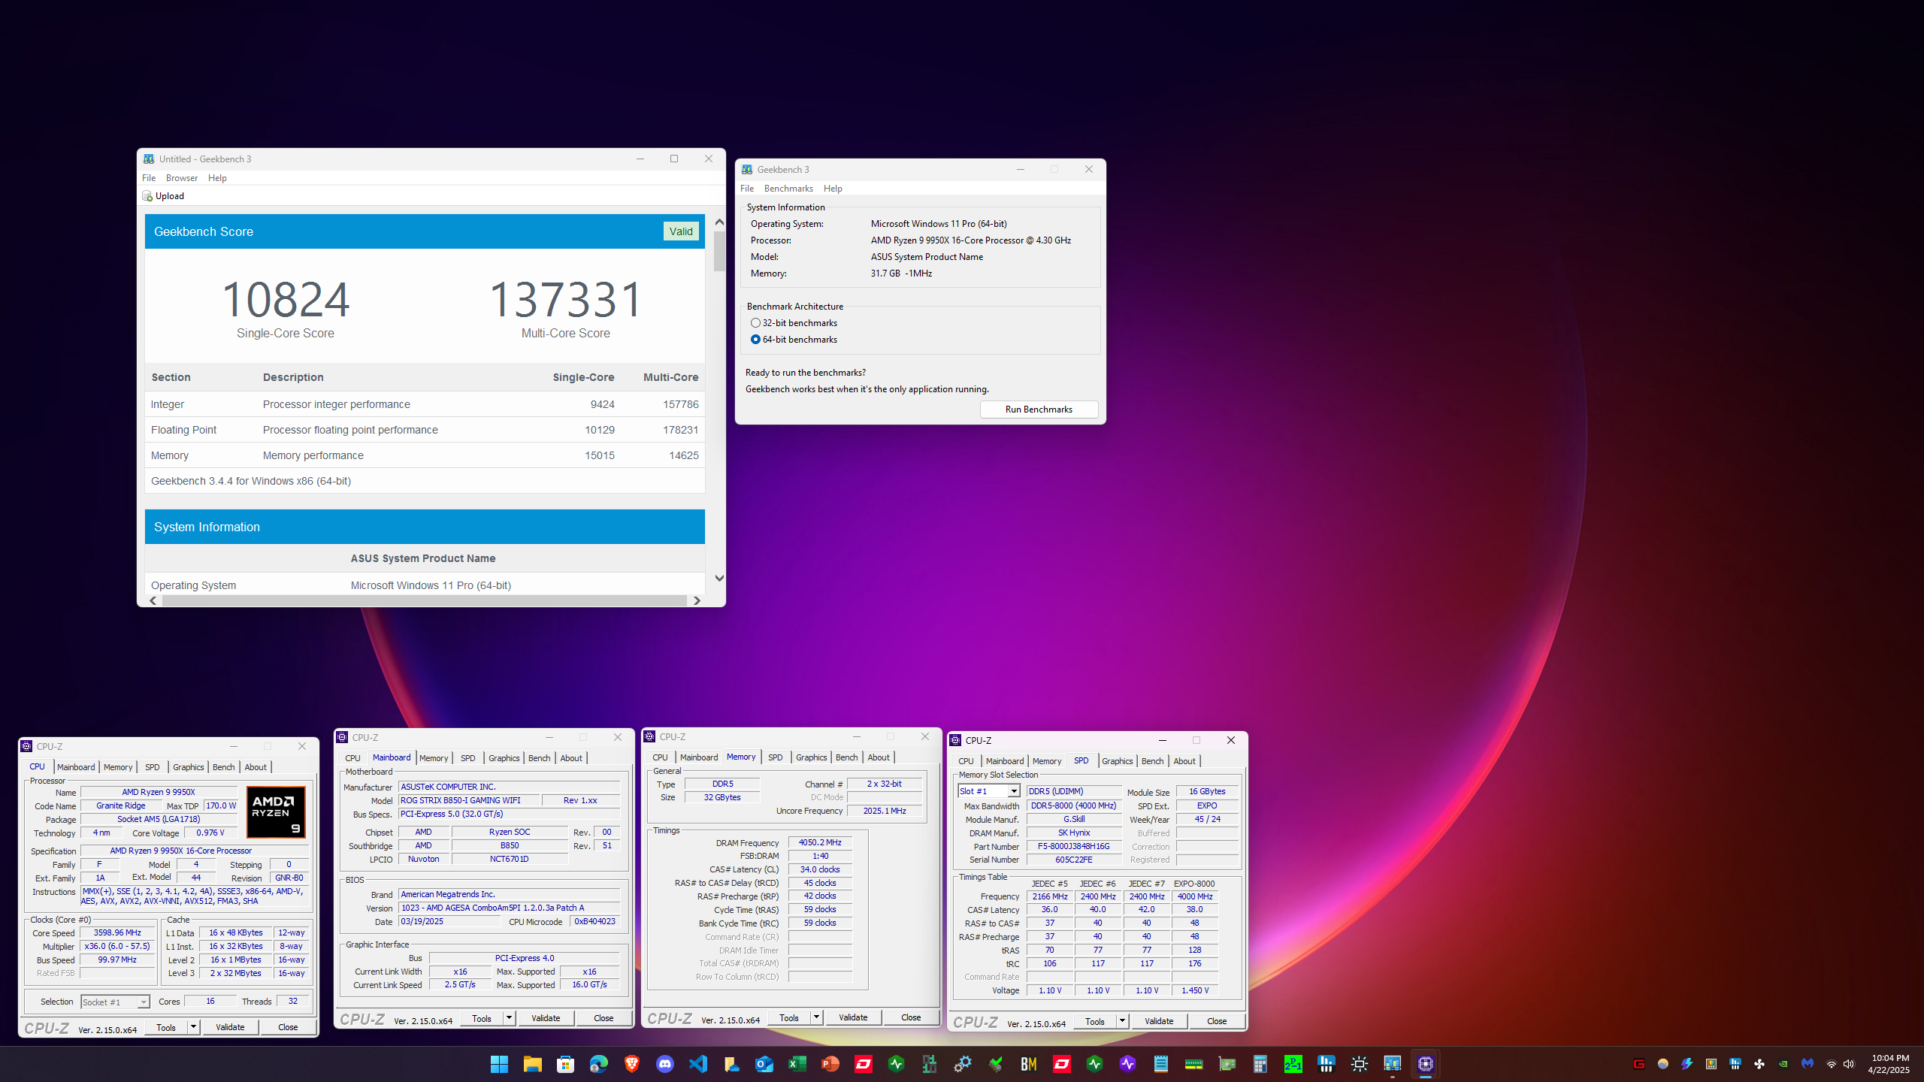Click the Floating Point row in score table
This screenshot has height=1082, width=1924.
(425, 430)
